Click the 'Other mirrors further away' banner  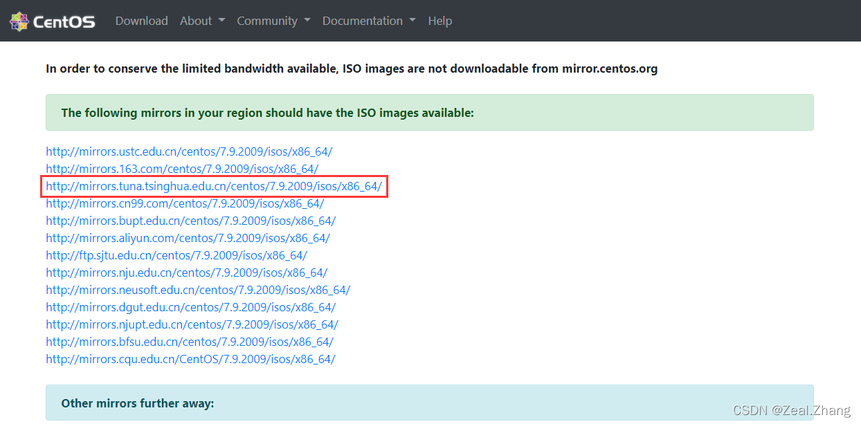tap(429, 403)
